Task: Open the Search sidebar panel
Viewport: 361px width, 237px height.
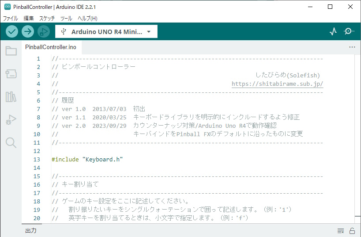Action: pos(11,142)
